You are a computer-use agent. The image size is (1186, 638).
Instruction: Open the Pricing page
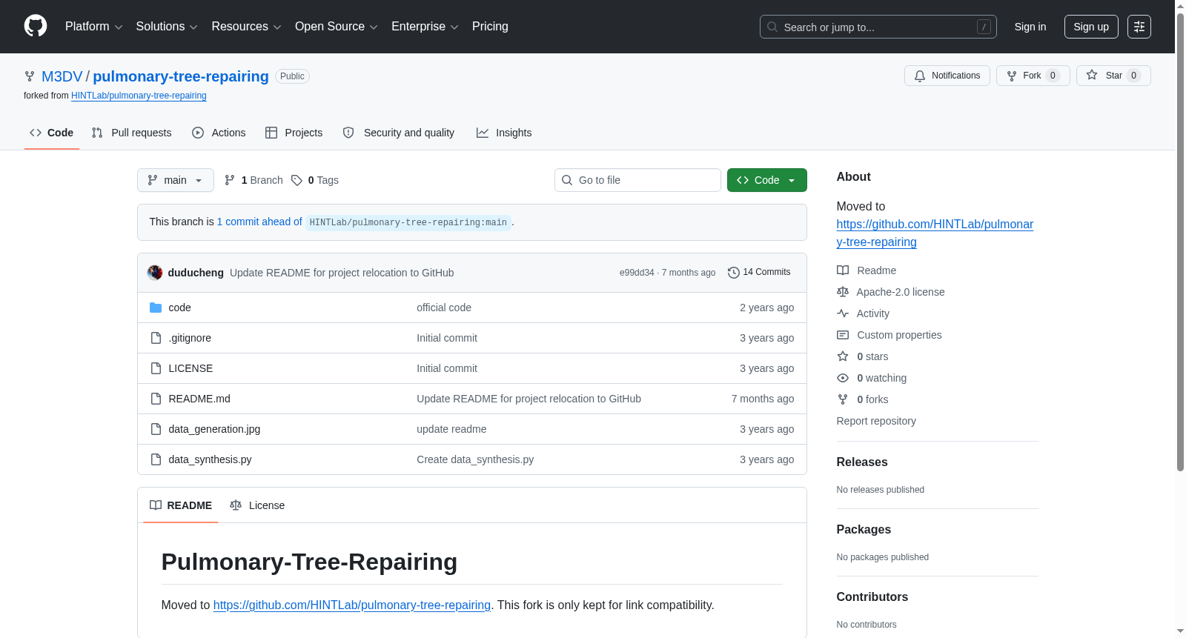pos(490,27)
